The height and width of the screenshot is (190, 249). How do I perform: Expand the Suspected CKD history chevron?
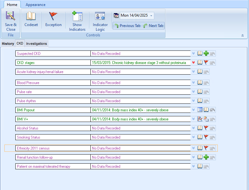pyautogui.click(x=193, y=53)
